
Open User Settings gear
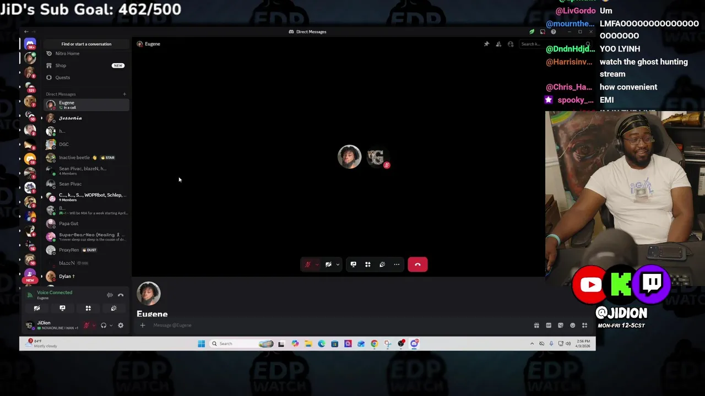click(121, 326)
